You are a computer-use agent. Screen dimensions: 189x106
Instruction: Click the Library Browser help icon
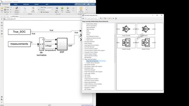[x=116, y=18]
